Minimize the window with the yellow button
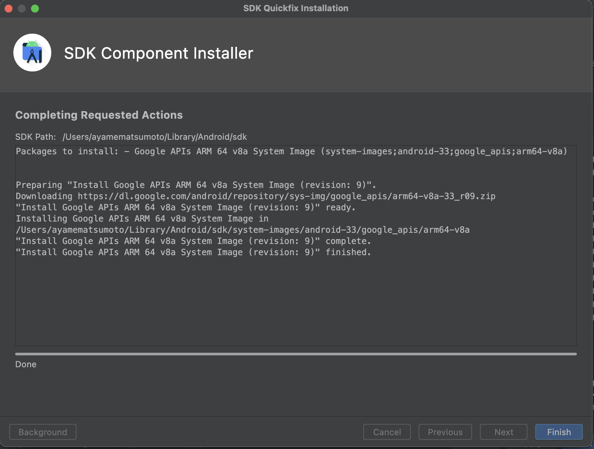Screen dimensions: 594x449 [x=22, y=9]
